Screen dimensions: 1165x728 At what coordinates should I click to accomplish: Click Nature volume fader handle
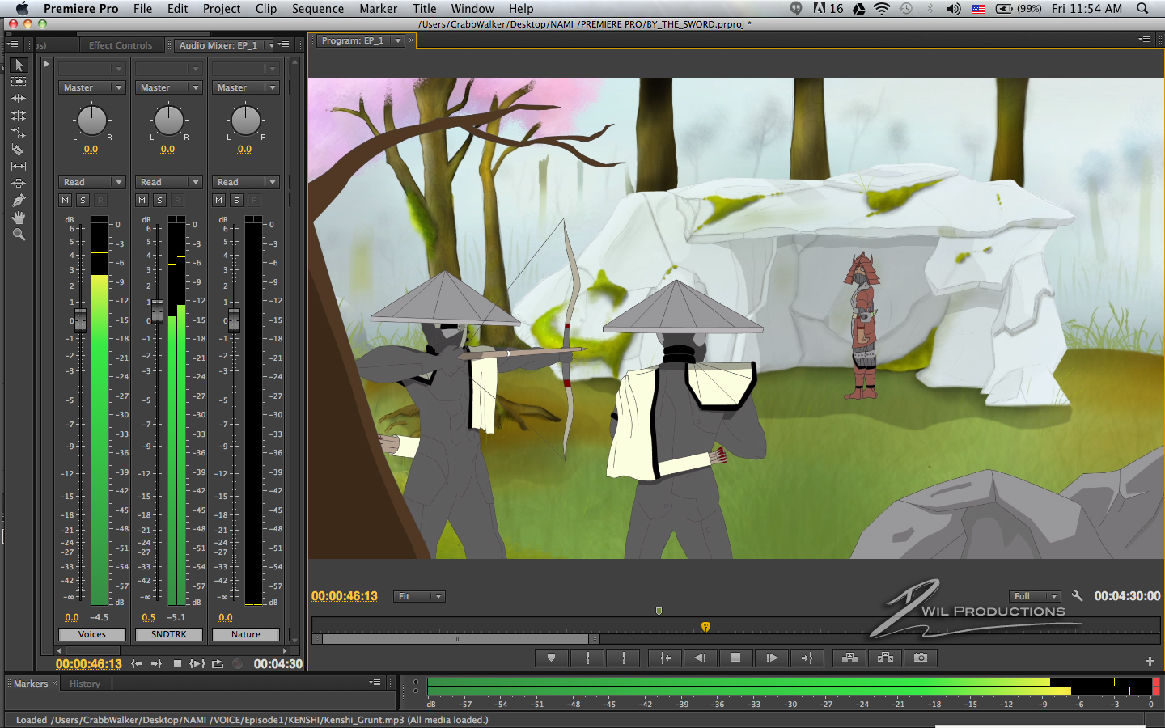click(x=234, y=320)
